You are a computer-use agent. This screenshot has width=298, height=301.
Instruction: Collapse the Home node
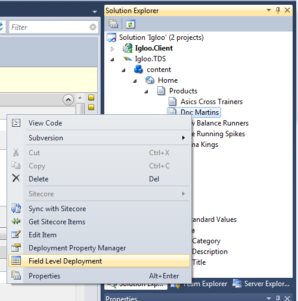pyautogui.click(x=135, y=81)
